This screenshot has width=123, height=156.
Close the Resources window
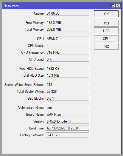pos(118,6)
